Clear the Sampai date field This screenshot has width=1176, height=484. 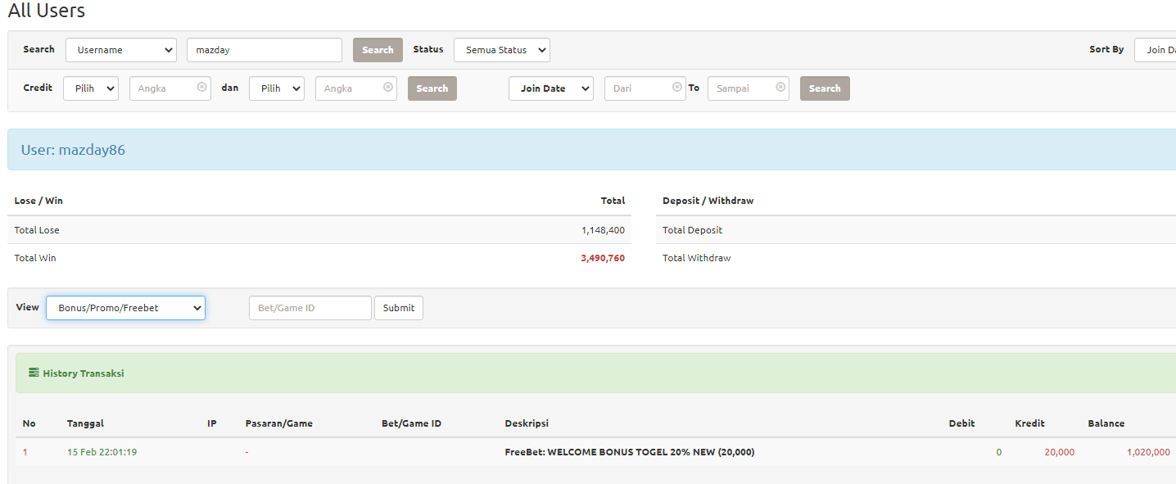780,87
